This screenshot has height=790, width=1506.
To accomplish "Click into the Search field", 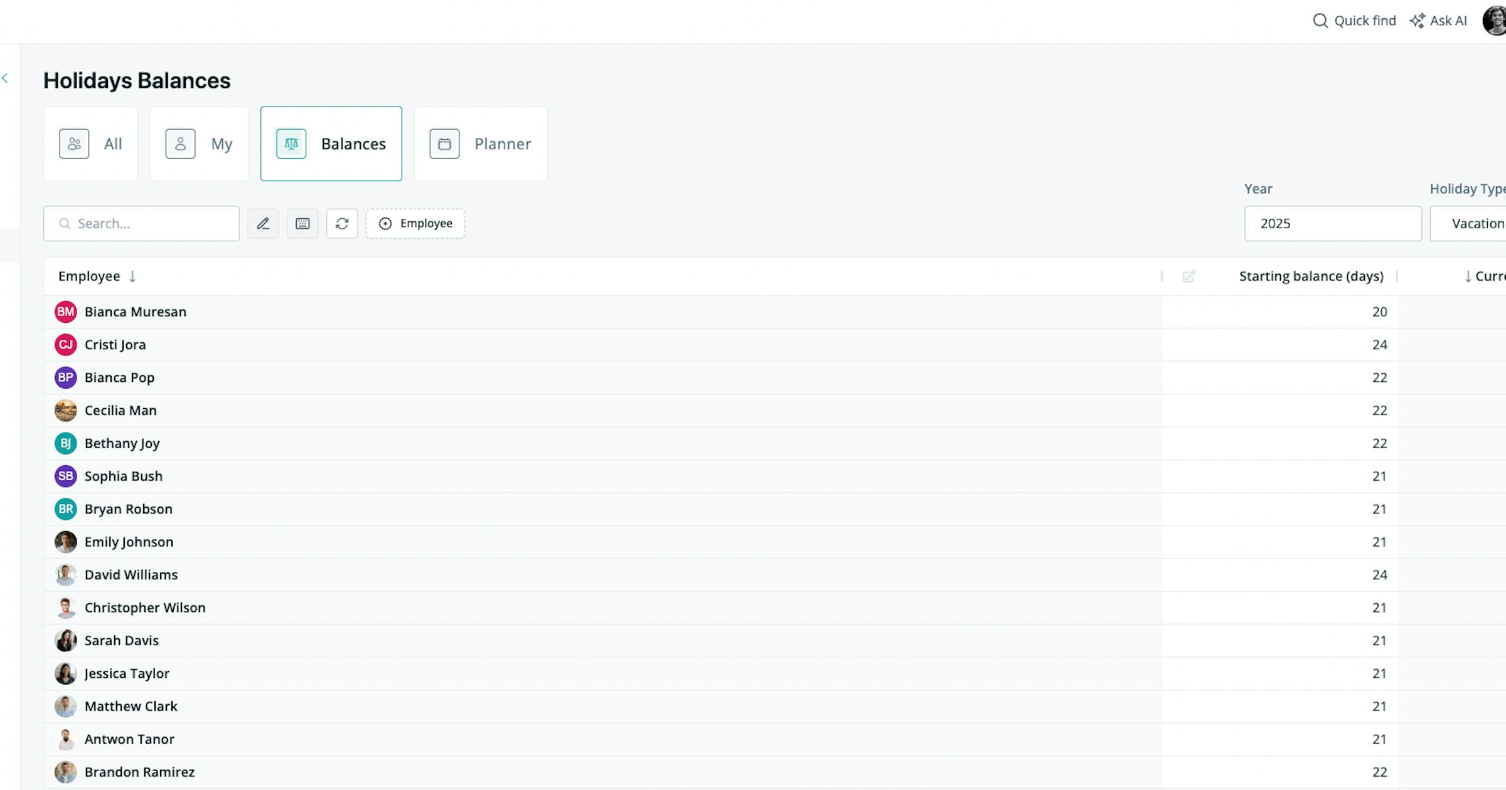I will (141, 223).
